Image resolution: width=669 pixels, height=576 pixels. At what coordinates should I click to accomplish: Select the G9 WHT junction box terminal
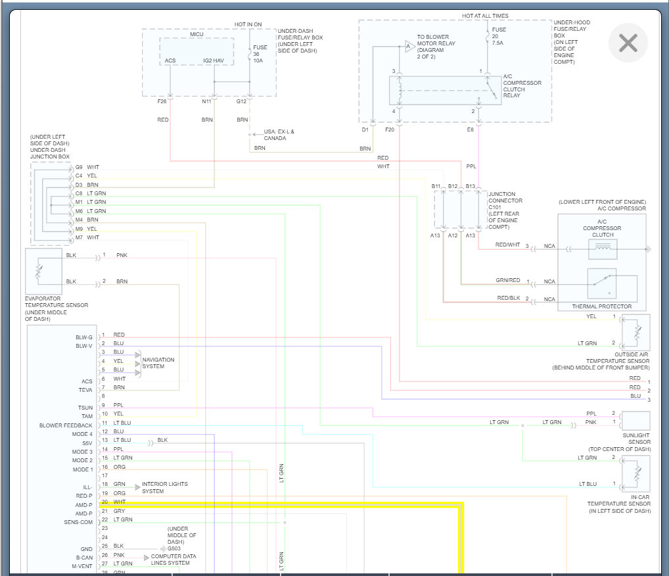click(x=87, y=167)
